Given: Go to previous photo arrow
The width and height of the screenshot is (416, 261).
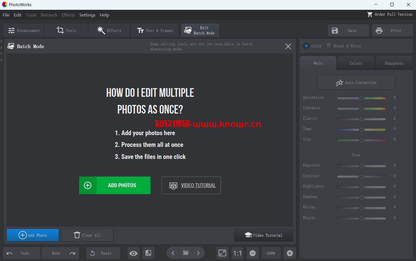Looking at the screenshot, I should [x=173, y=253].
